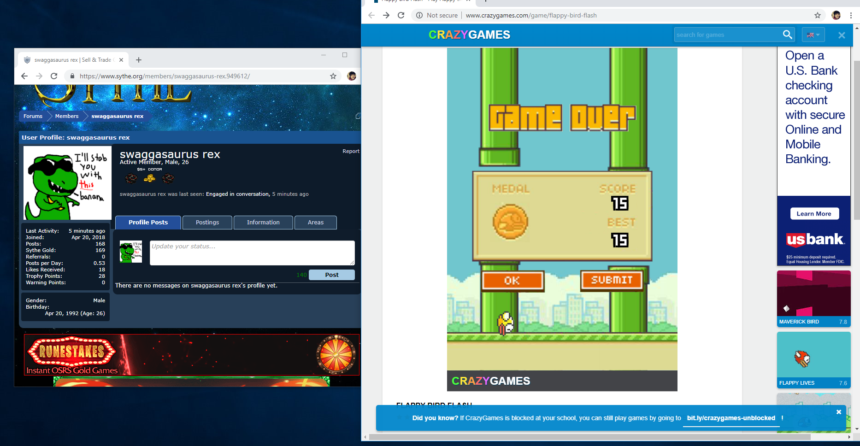Screen dimensions: 860x446
Task: Open user avatar in CrazyGames browser toolbar
Action: [x=836, y=15]
